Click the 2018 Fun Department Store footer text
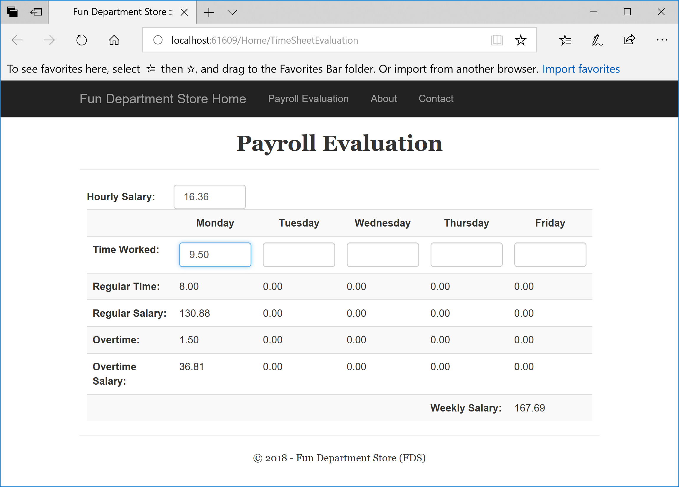The height and width of the screenshot is (487, 679). tap(339, 458)
